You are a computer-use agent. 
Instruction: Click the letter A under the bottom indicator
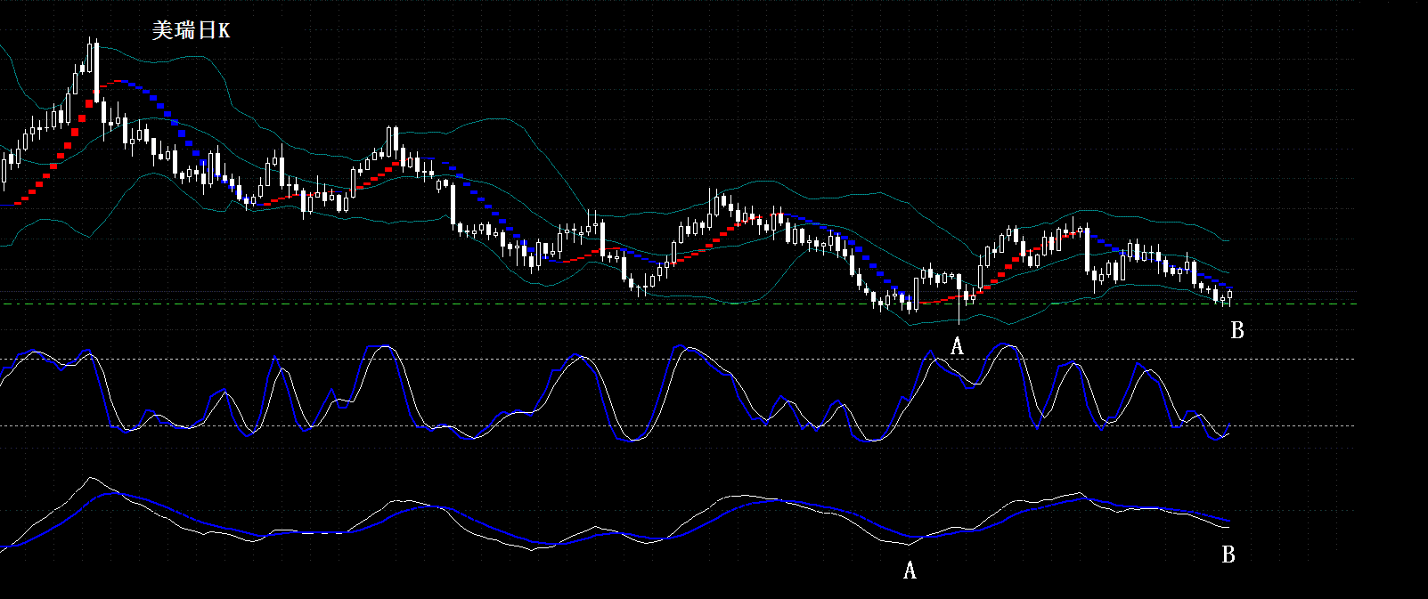click(910, 571)
